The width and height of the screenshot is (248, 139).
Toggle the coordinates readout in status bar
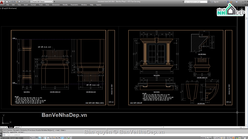[x=11, y=138]
